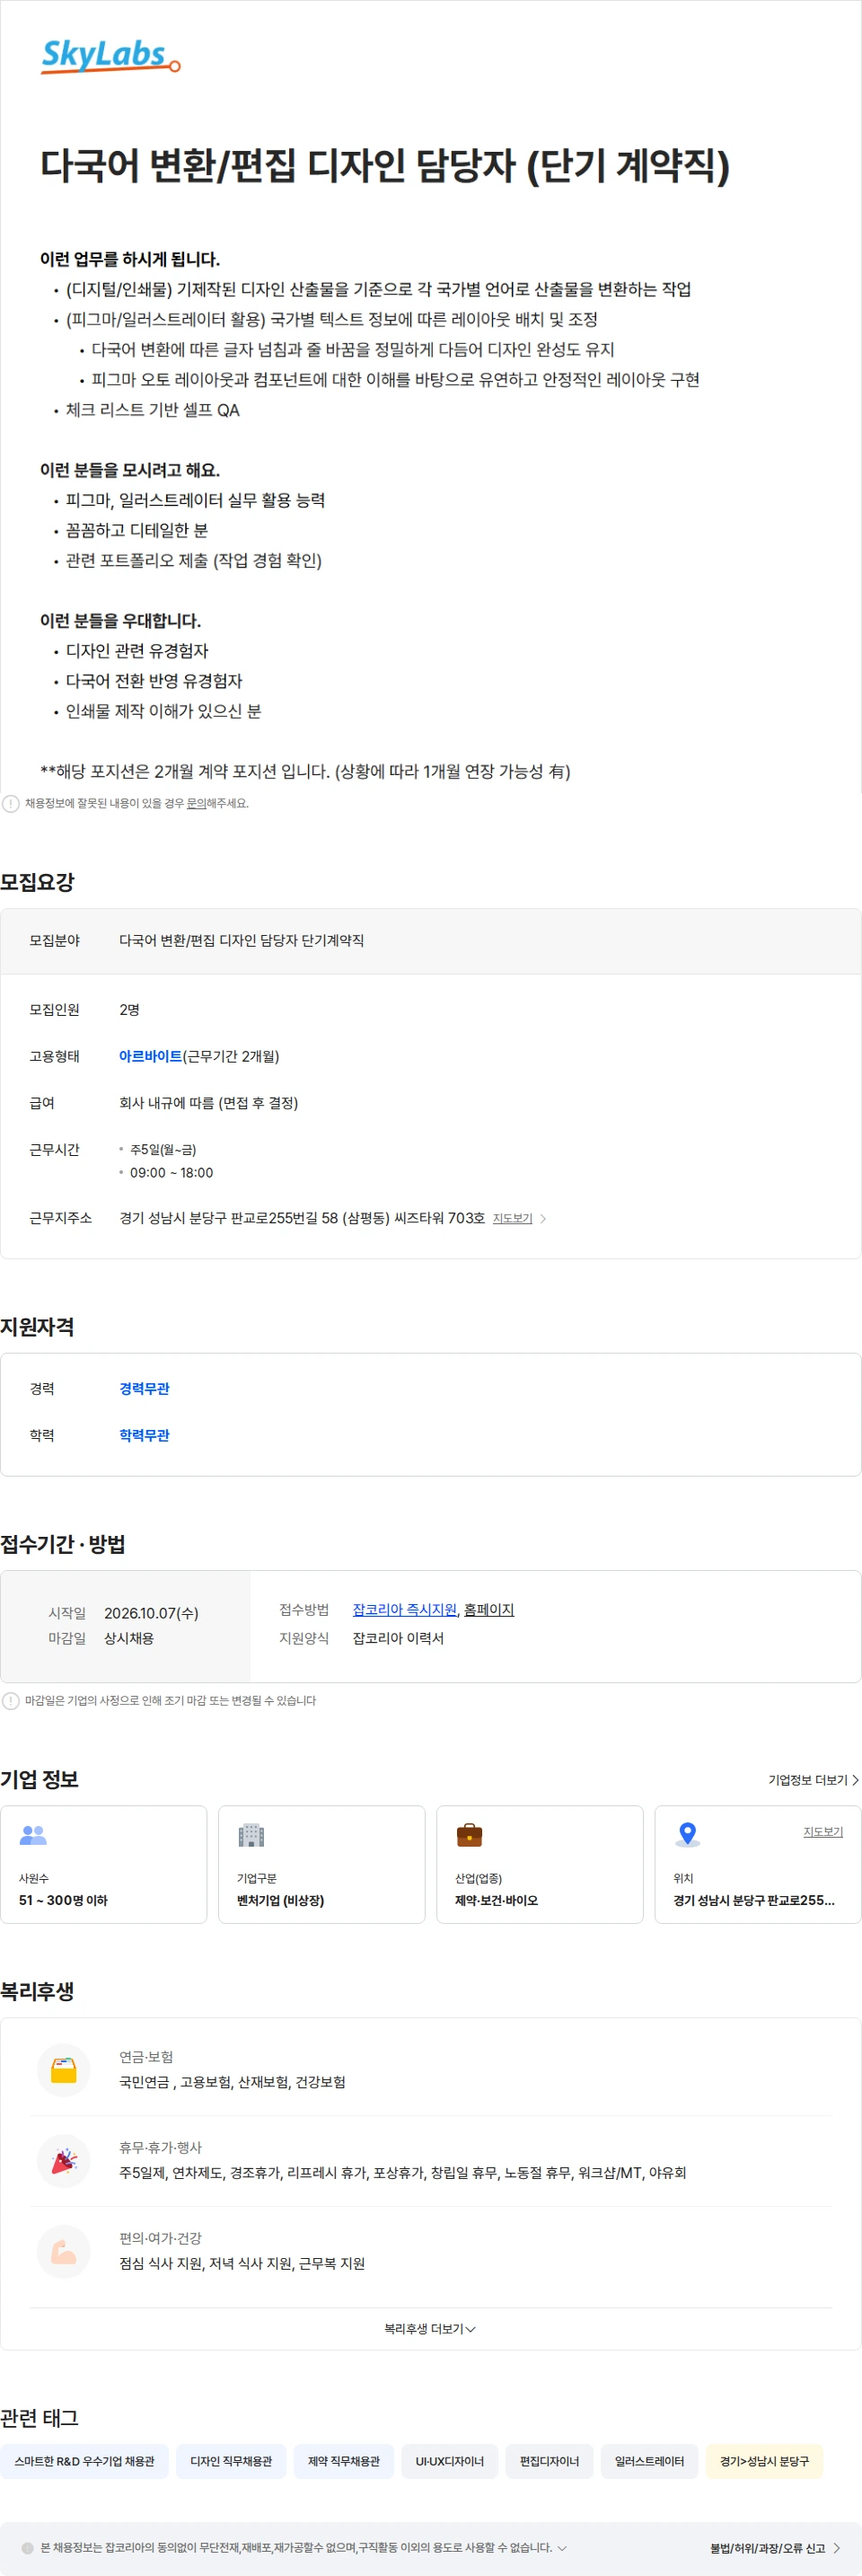
Task: Click the SkyLabs company logo
Action: (x=110, y=56)
